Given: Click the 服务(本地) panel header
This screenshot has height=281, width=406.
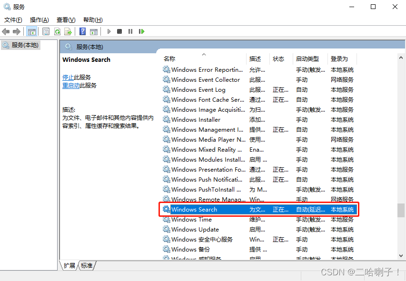Looking at the screenshot, I should coord(89,47).
